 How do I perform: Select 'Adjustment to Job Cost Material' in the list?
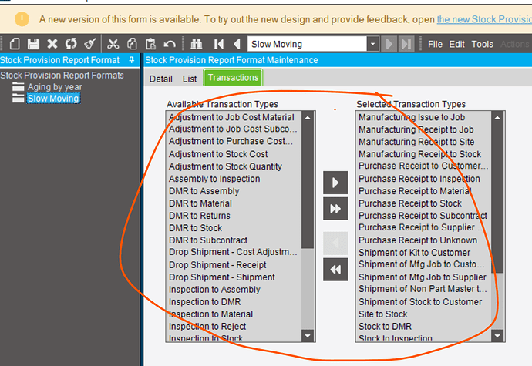click(x=232, y=117)
